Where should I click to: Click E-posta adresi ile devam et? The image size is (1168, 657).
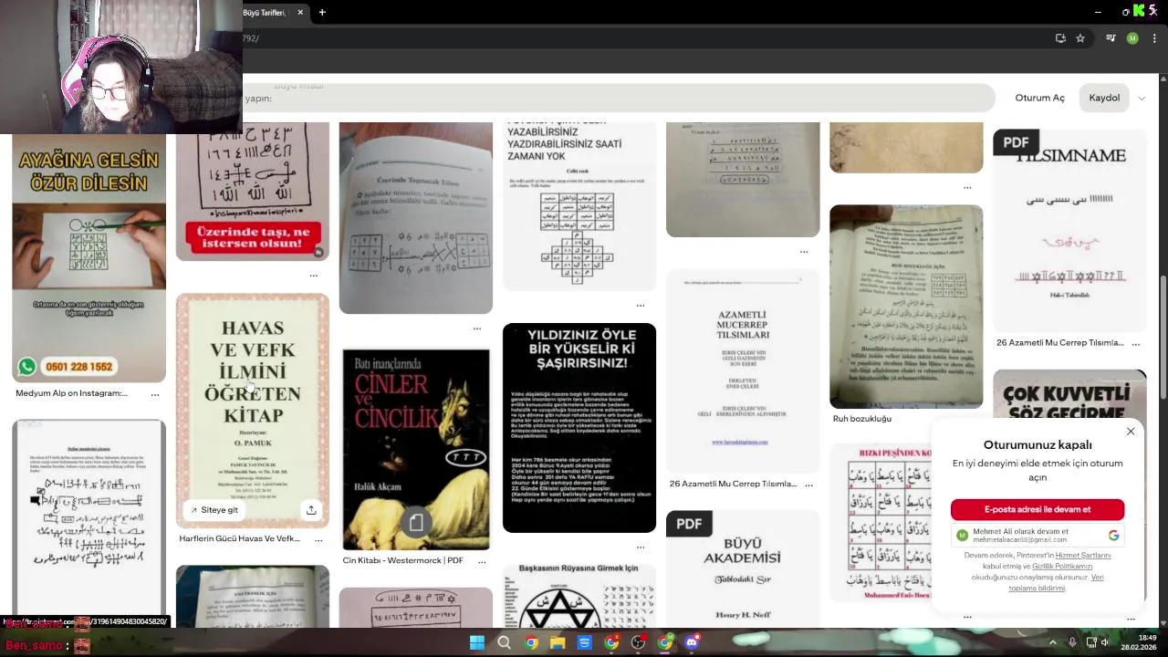point(1038,509)
